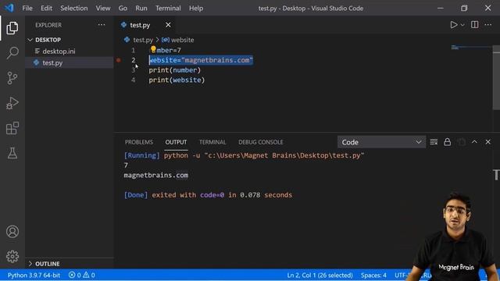Click the file path in output
Viewport: 500px width, 281px height.
[x=284, y=155]
